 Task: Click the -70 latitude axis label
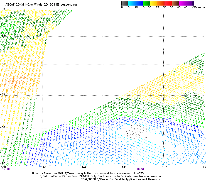click(3, 163)
